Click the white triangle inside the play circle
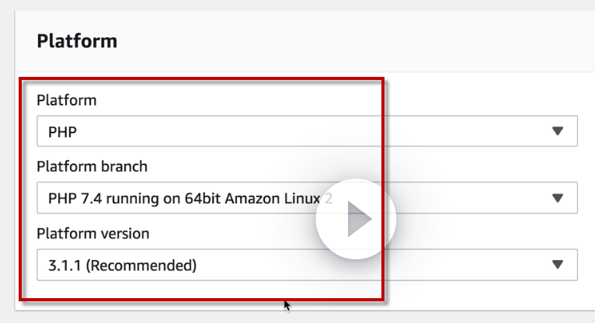Viewport: 595px width, 323px height. click(x=359, y=220)
